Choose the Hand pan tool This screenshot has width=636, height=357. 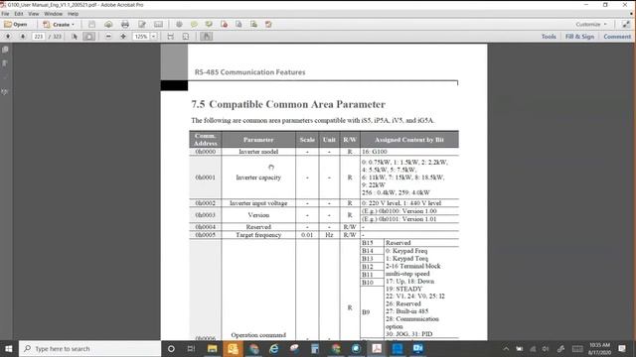88,37
